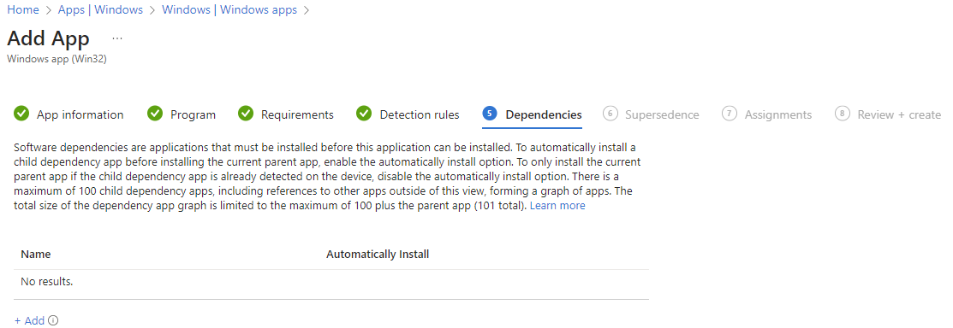The height and width of the screenshot is (328, 953).
Task: Click the green checkmark beside App information
Action: click(21, 114)
